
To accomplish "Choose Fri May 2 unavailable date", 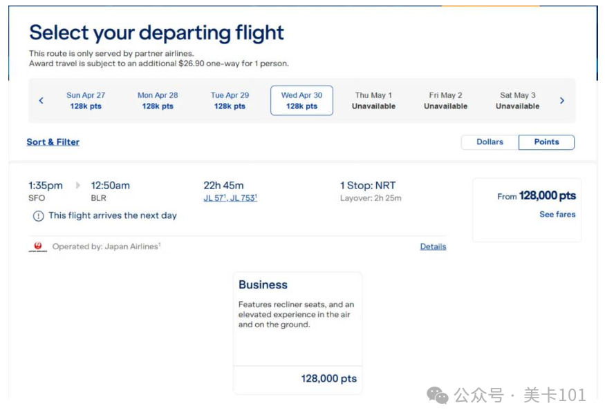I will tap(446, 101).
